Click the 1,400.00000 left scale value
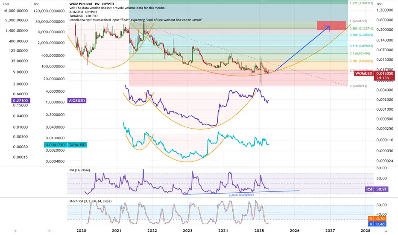Viewport: 398px width, 235px height. [x=17, y=30]
